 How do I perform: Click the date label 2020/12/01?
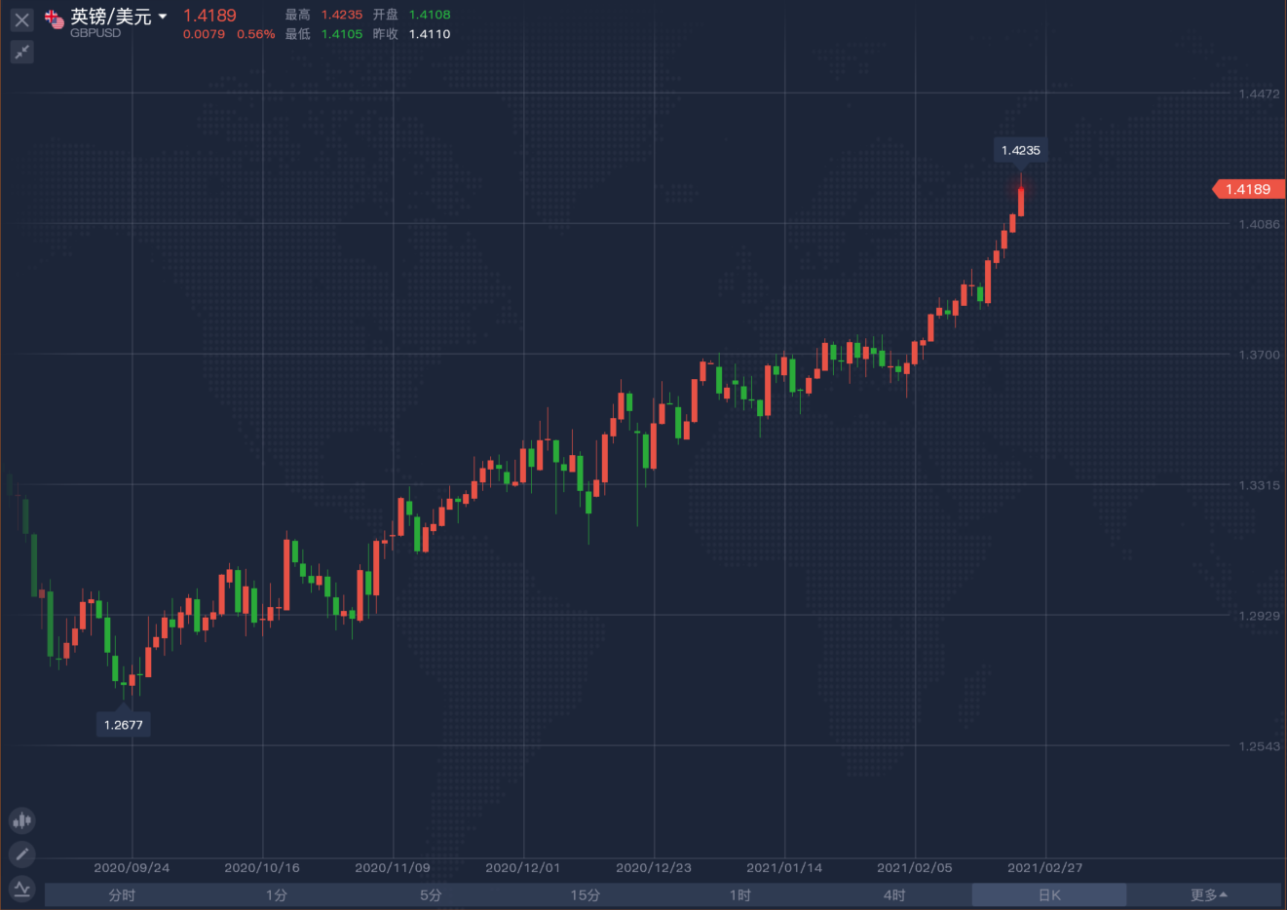tap(523, 867)
